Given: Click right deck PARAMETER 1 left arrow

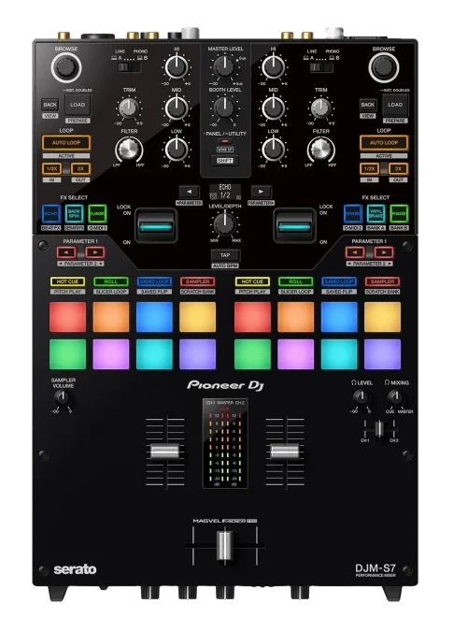Looking at the screenshot, I should click(x=355, y=252).
